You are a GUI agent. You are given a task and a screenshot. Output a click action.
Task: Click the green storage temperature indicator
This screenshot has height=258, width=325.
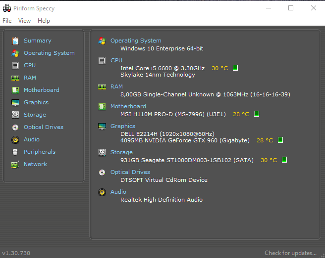pos(284,160)
